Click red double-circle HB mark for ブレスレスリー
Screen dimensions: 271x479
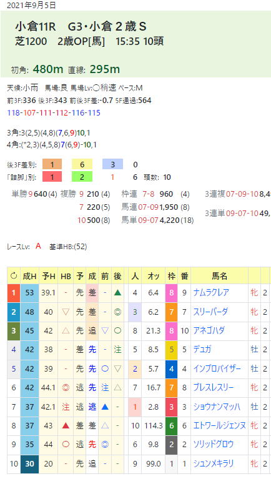point(66,388)
